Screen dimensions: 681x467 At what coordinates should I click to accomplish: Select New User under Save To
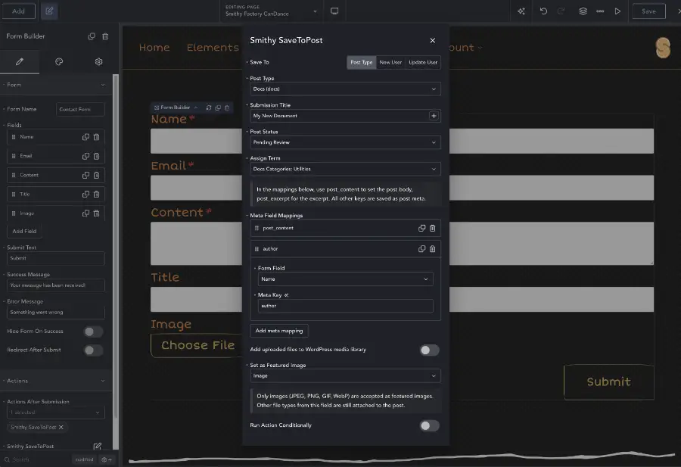tap(390, 62)
